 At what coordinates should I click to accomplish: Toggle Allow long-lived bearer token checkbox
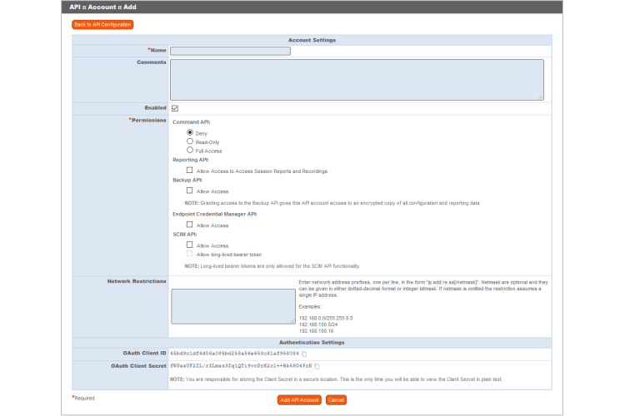[190, 254]
